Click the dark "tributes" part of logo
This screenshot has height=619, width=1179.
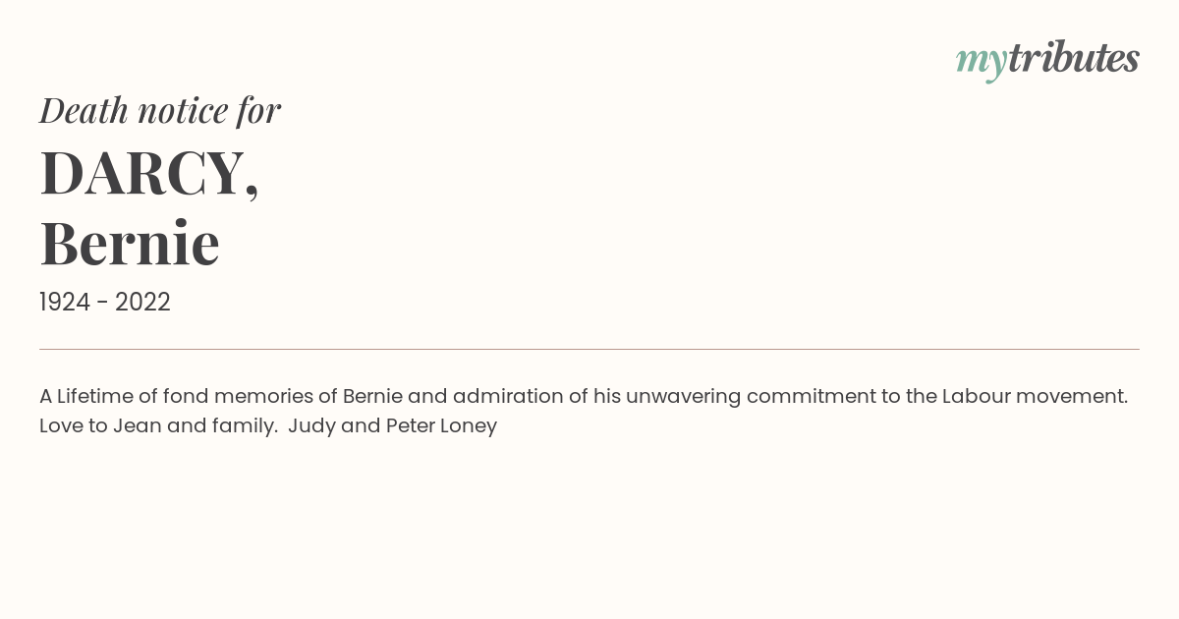pyautogui.click(x=1074, y=59)
